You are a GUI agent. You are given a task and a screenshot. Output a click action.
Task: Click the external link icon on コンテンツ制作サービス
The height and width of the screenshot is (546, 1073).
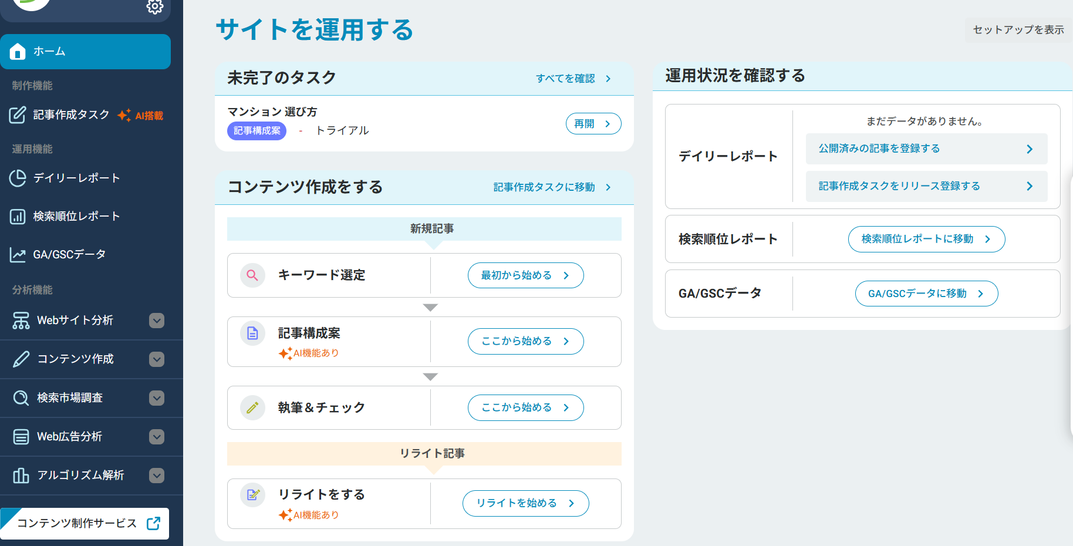[154, 524]
